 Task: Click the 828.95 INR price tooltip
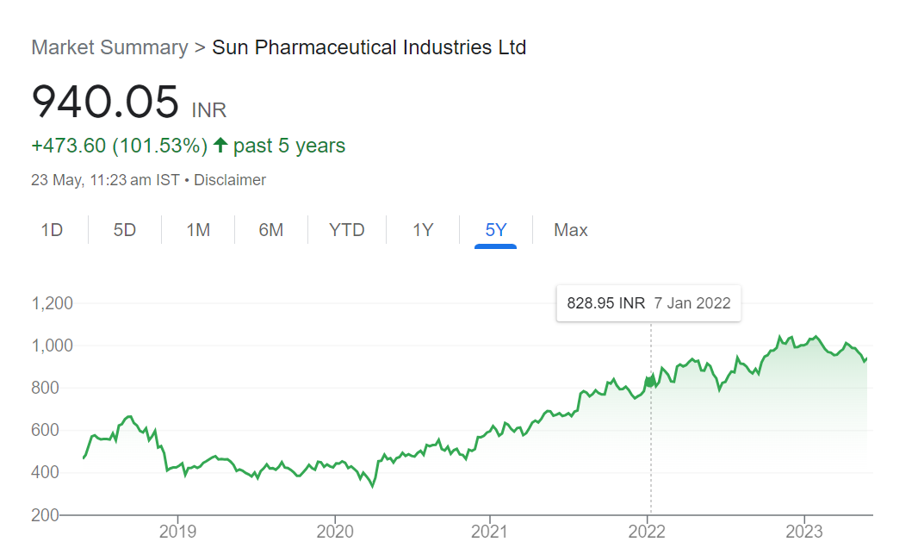pos(648,303)
